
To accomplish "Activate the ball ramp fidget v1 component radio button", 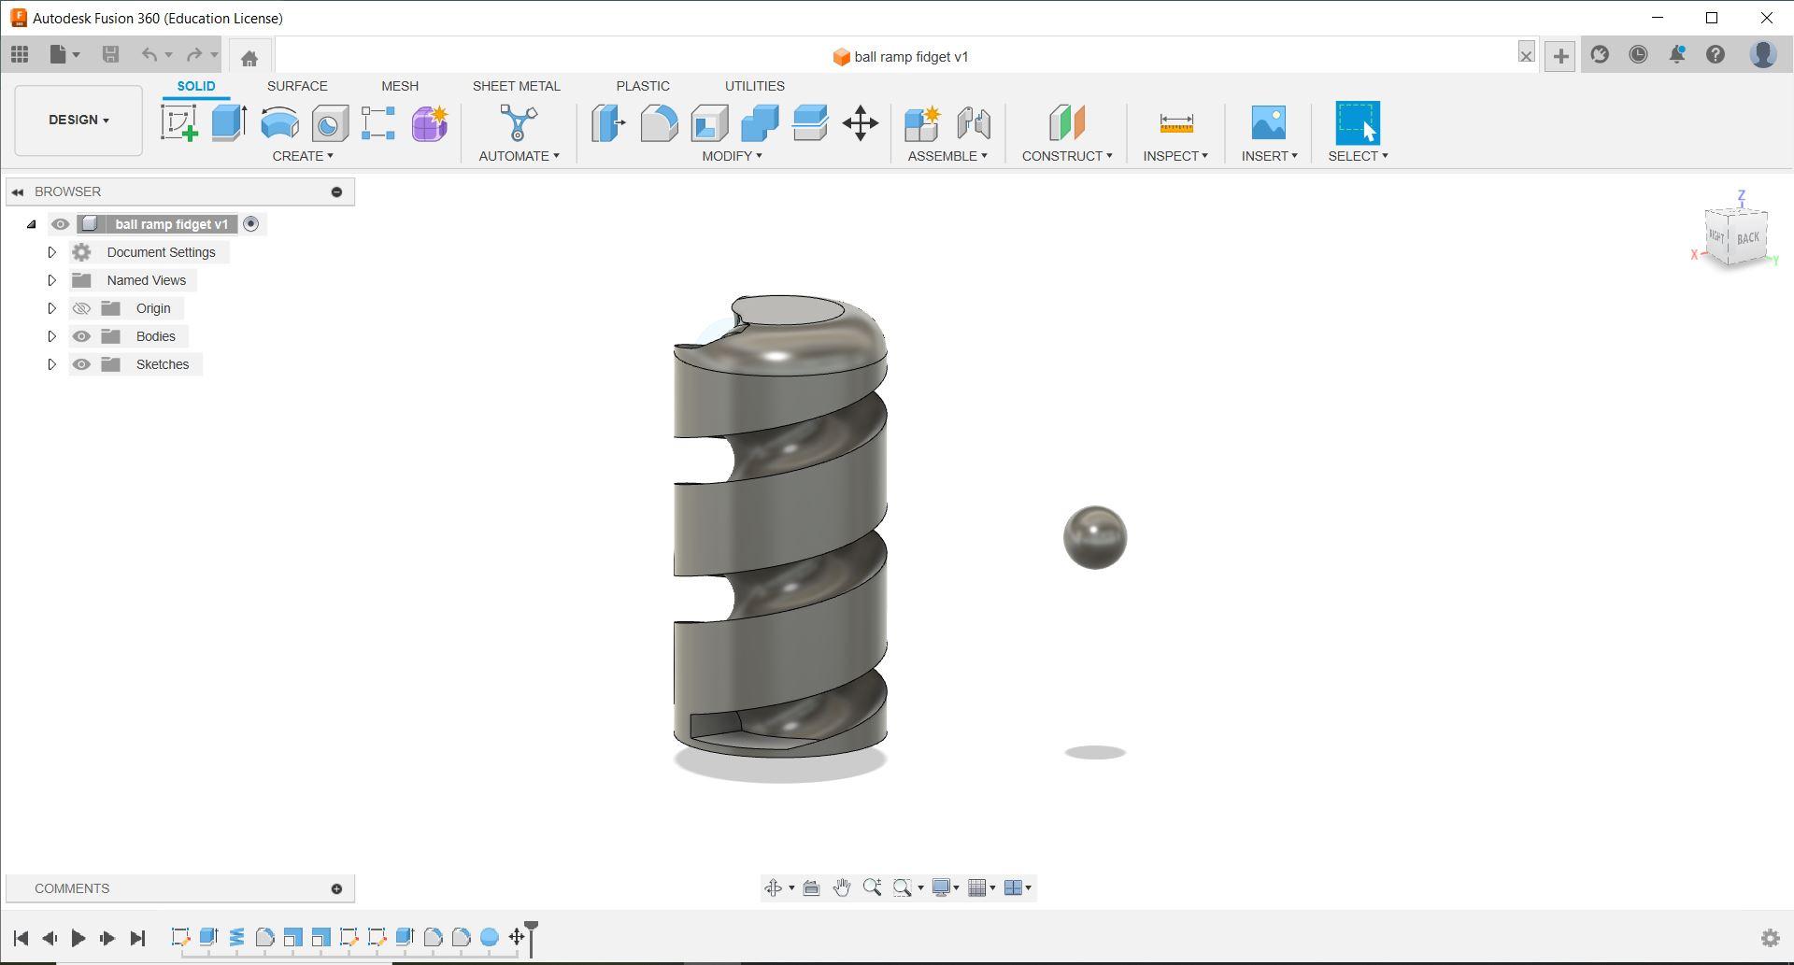I will (x=250, y=224).
